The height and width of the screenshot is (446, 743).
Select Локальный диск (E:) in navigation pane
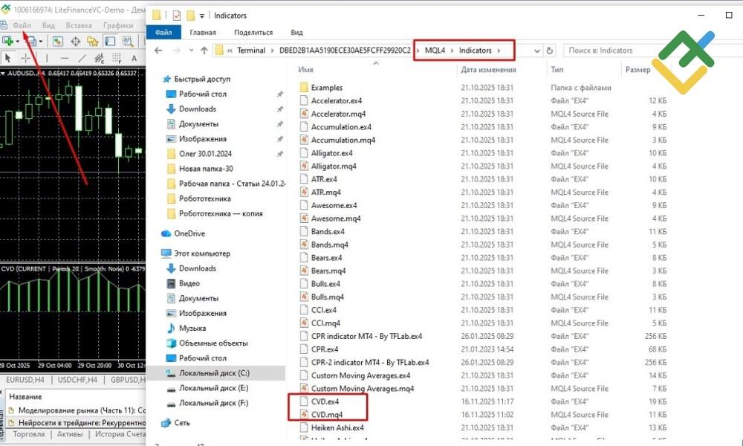(214, 388)
